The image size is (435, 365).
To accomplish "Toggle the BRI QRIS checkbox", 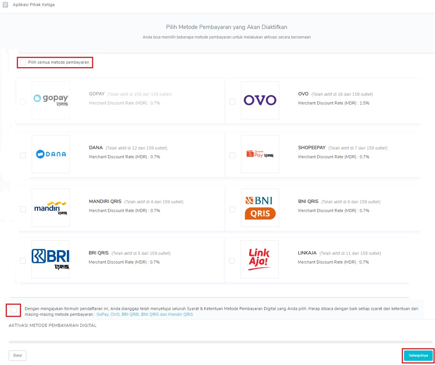I will [x=23, y=261].
